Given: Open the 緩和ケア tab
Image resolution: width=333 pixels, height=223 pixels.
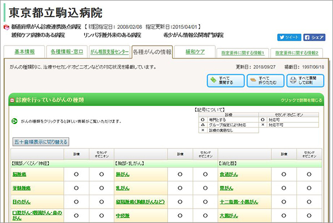Looking at the screenshot, I should pos(195,52).
